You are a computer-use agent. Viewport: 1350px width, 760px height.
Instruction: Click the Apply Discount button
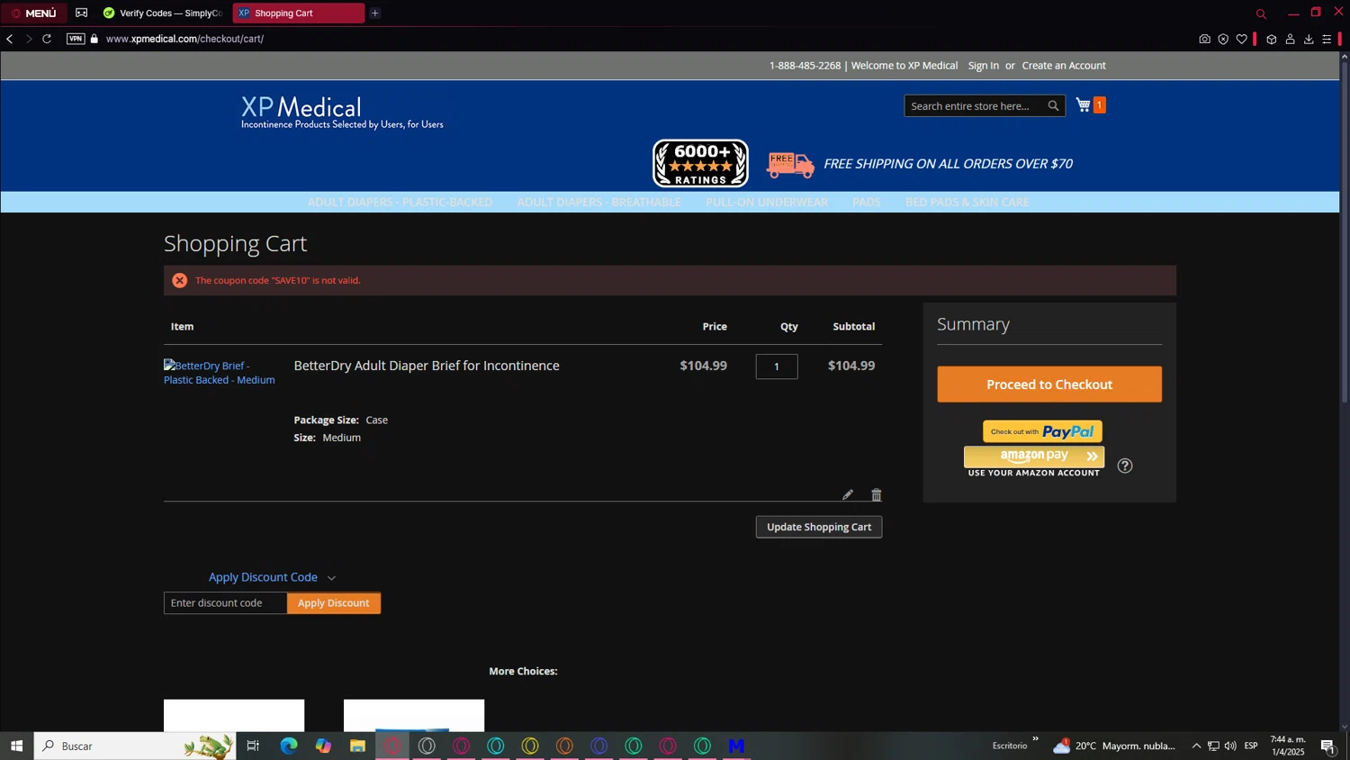(334, 603)
